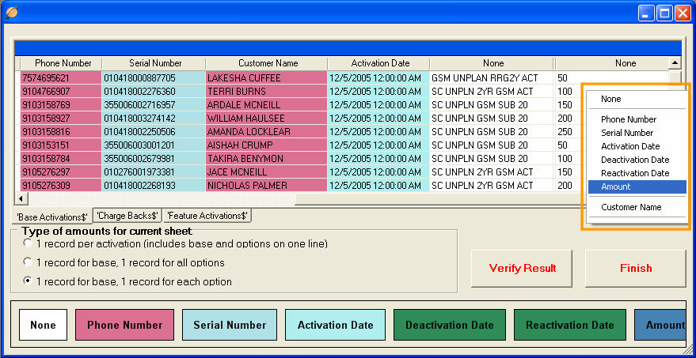Select customer cell NICHOLAS PALMER

click(x=266, y=185)
